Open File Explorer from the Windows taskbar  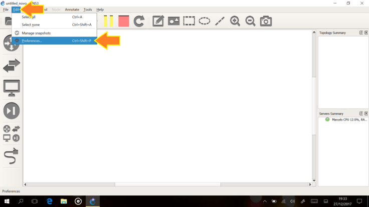(64, 201)
